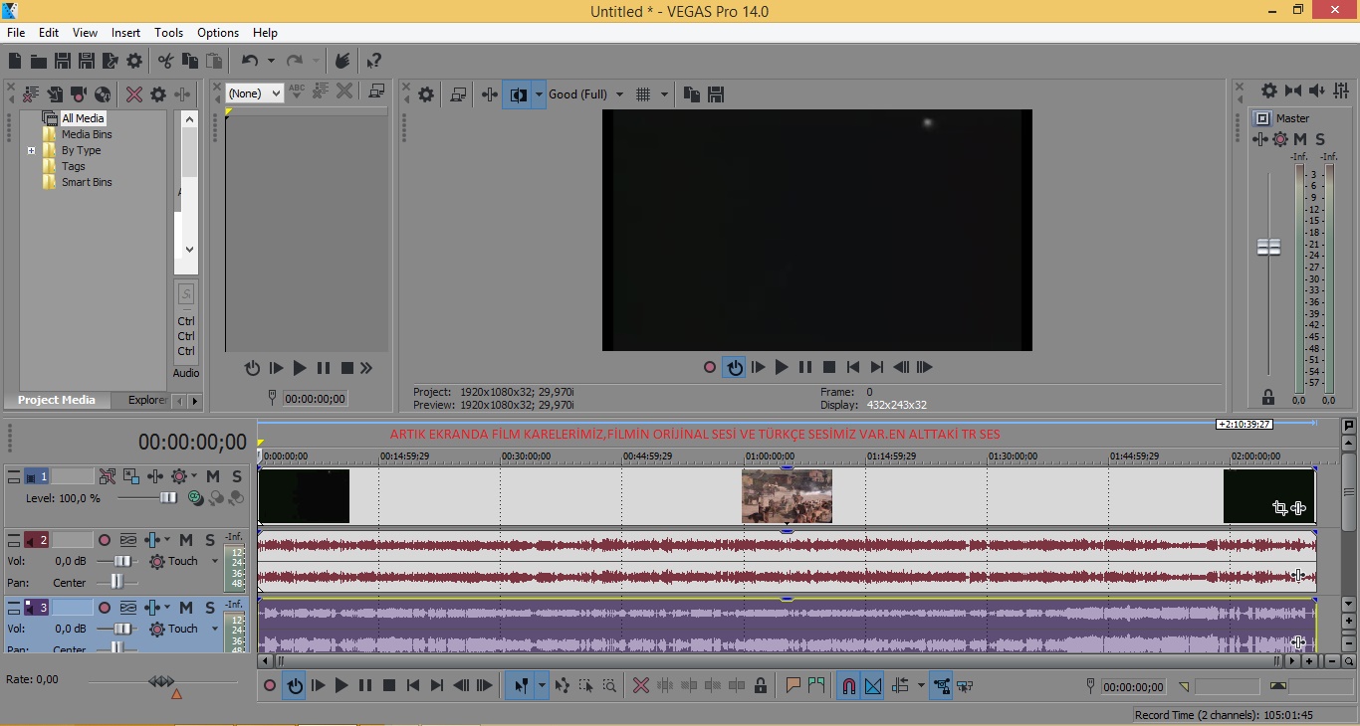The height and width of the screenshot is (726, 1360).
Task: Open Touch automation dropdown on track 3
Action: pos(214,630)
